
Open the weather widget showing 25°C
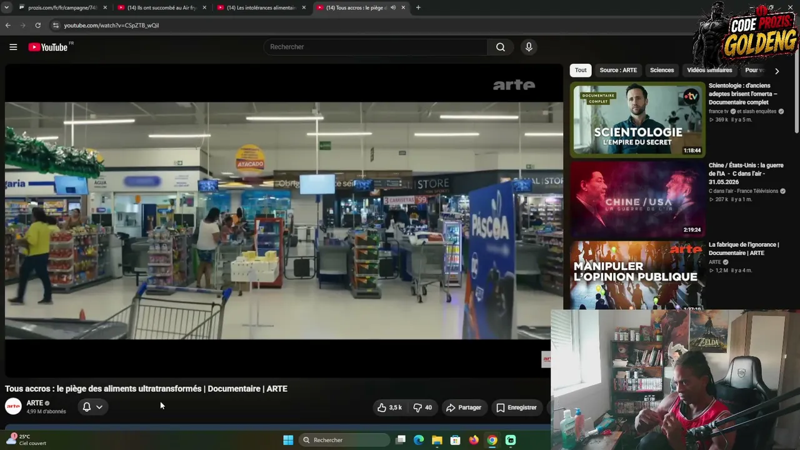[27, 439]
